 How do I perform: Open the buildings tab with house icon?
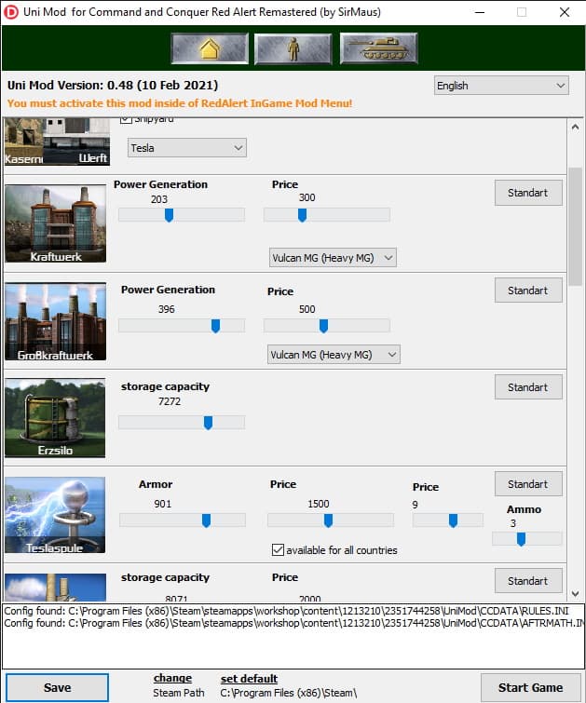point(210,48)
